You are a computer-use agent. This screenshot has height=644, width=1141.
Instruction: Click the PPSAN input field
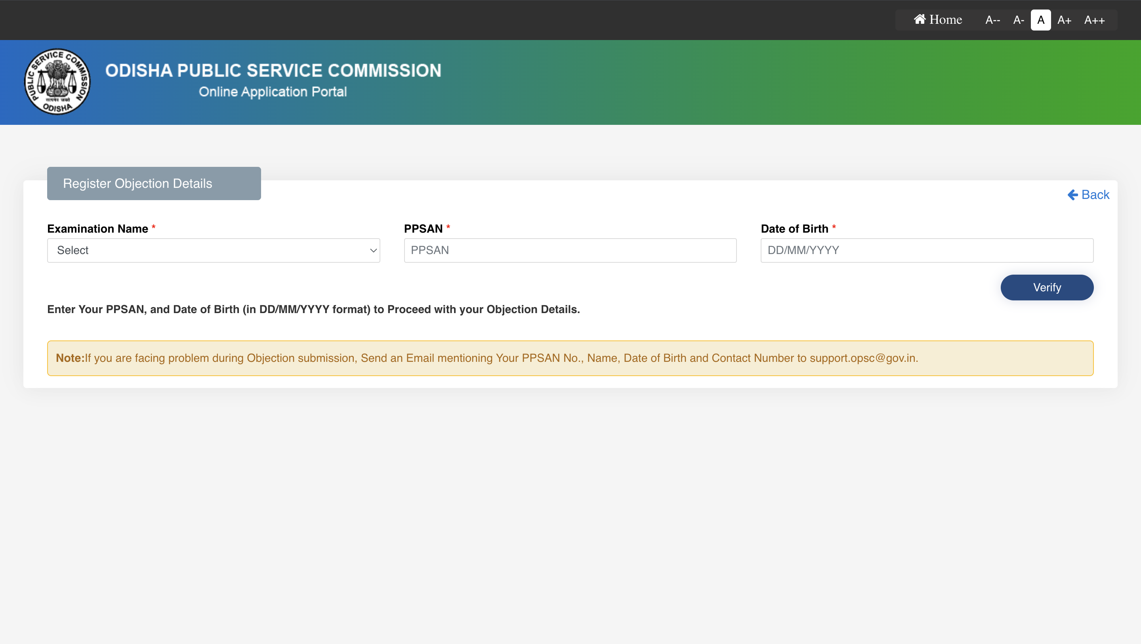[570, 250]
